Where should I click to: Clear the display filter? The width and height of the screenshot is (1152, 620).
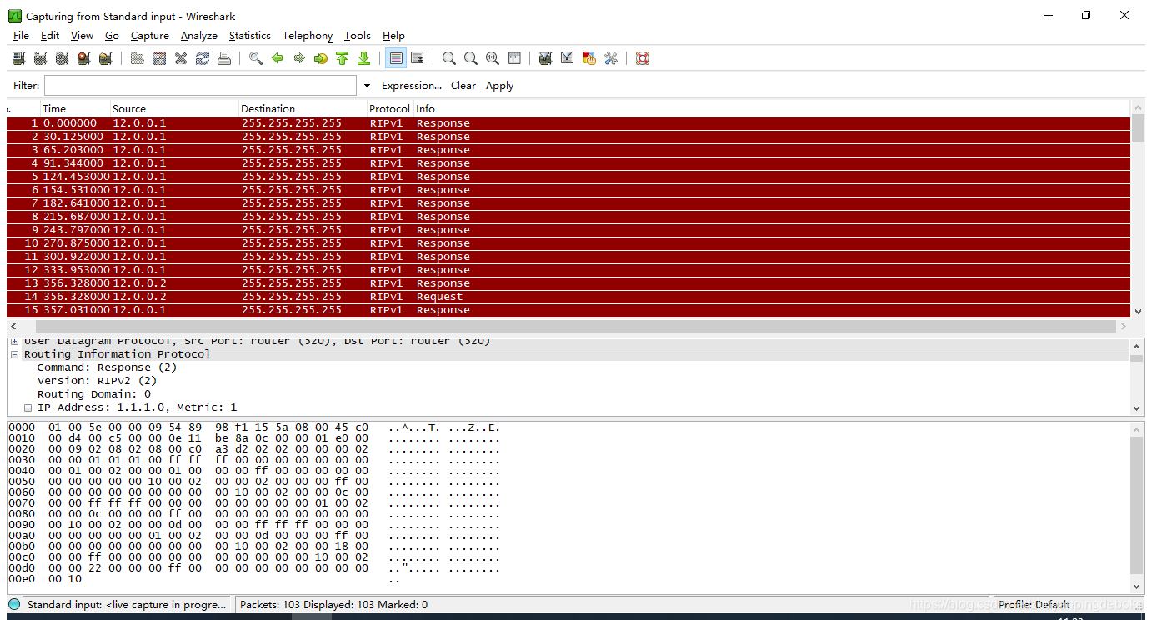463,86
